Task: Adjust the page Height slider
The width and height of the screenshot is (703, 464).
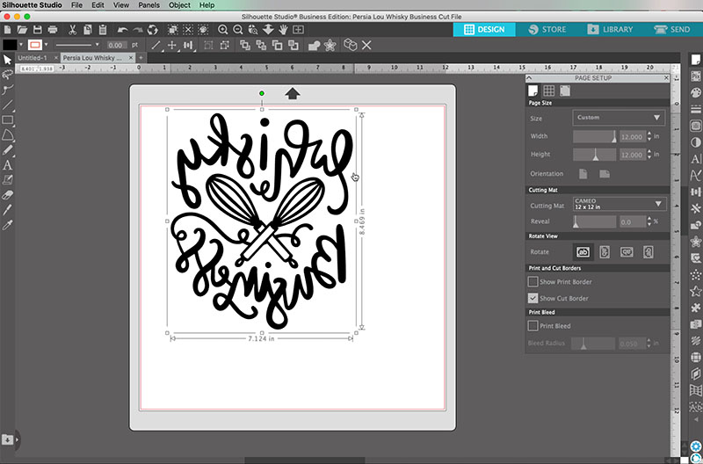Action: pos(595,155)
